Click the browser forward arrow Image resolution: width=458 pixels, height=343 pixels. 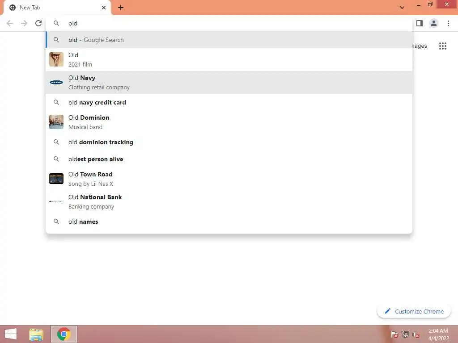point(24,23)
